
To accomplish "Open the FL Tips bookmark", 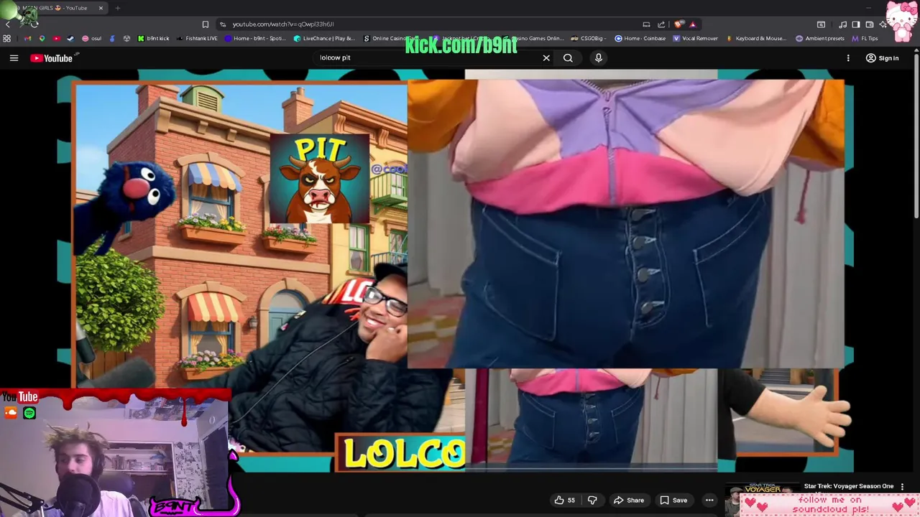I will pos(865,38).
